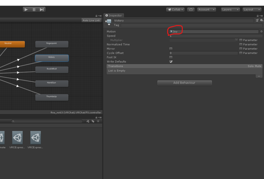Open saved searches star icon

98,121
